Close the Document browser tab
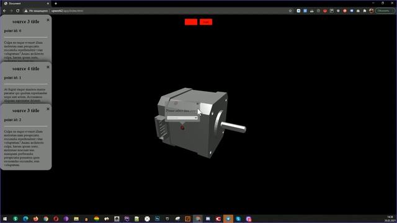The image size is (397, 223). 48,4
